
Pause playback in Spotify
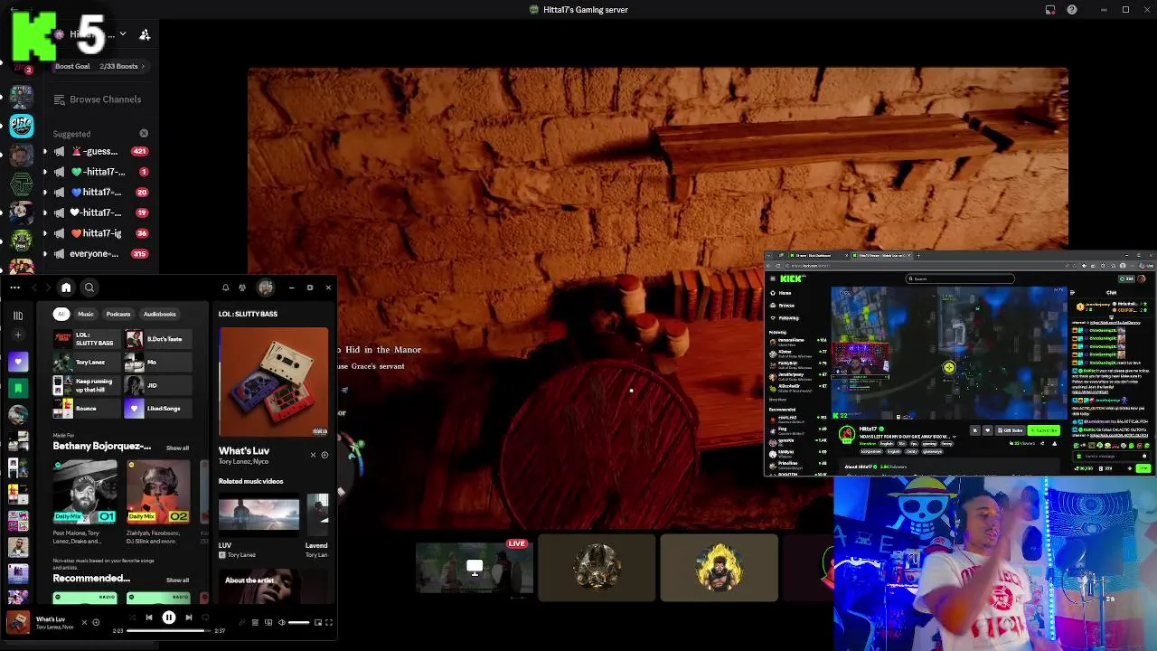(x=169, y=618)
